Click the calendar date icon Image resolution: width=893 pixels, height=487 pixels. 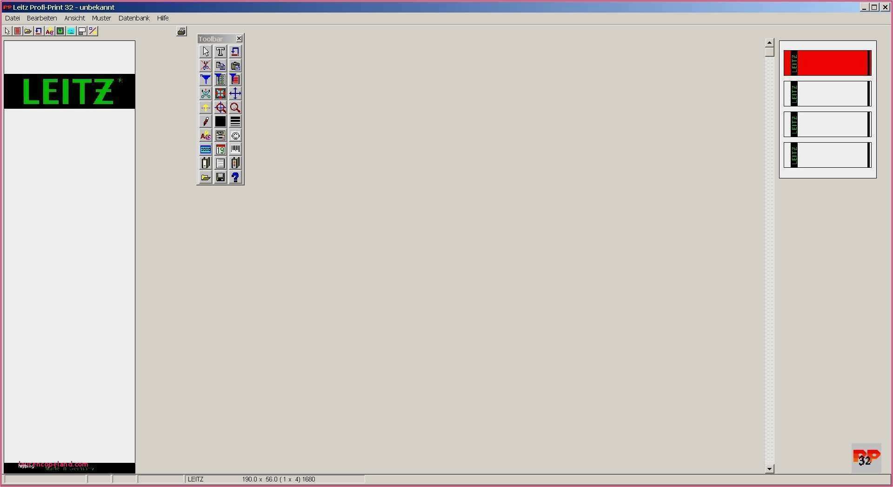tap(220, 149)
